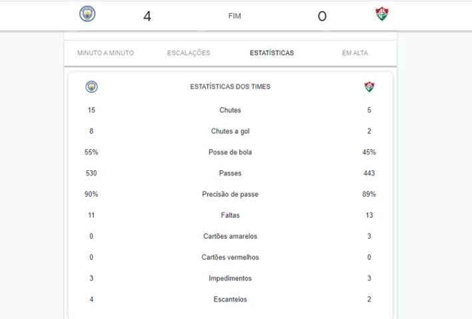This screenshot has width=472, height=319.
Task: Click Manchester City's score of 4
Action: [147, 16]
